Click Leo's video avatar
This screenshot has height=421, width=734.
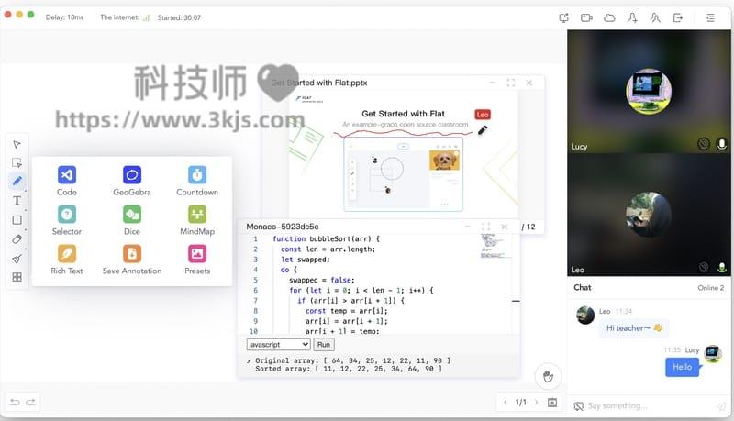(x=649, y=215)
